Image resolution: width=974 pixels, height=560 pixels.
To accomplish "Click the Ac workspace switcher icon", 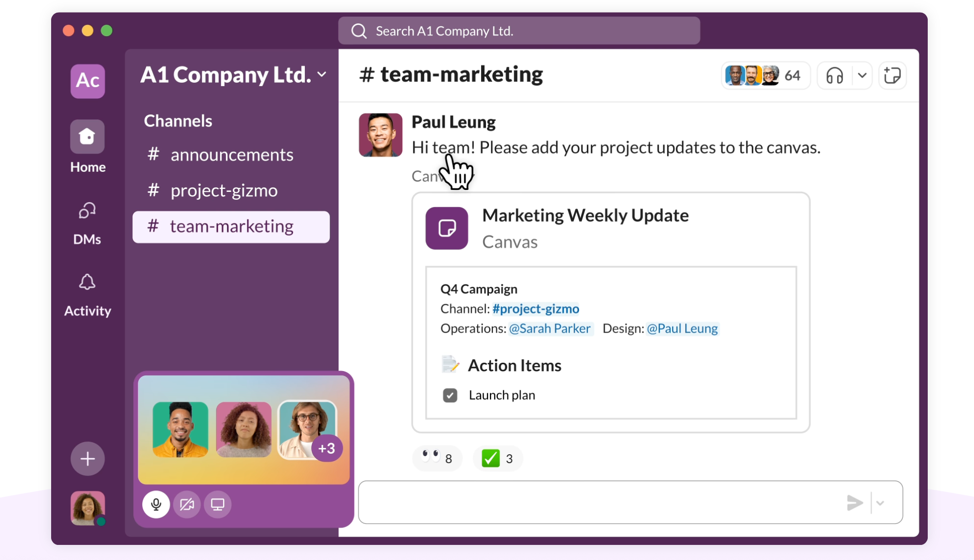I will [87, 81].
